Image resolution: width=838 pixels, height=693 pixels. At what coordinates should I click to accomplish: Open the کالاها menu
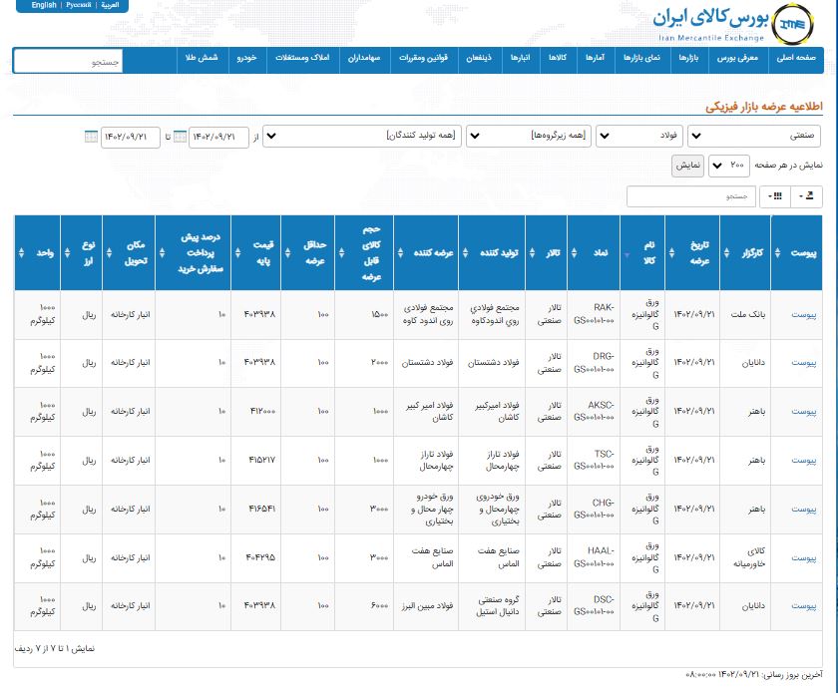point(558,58)
